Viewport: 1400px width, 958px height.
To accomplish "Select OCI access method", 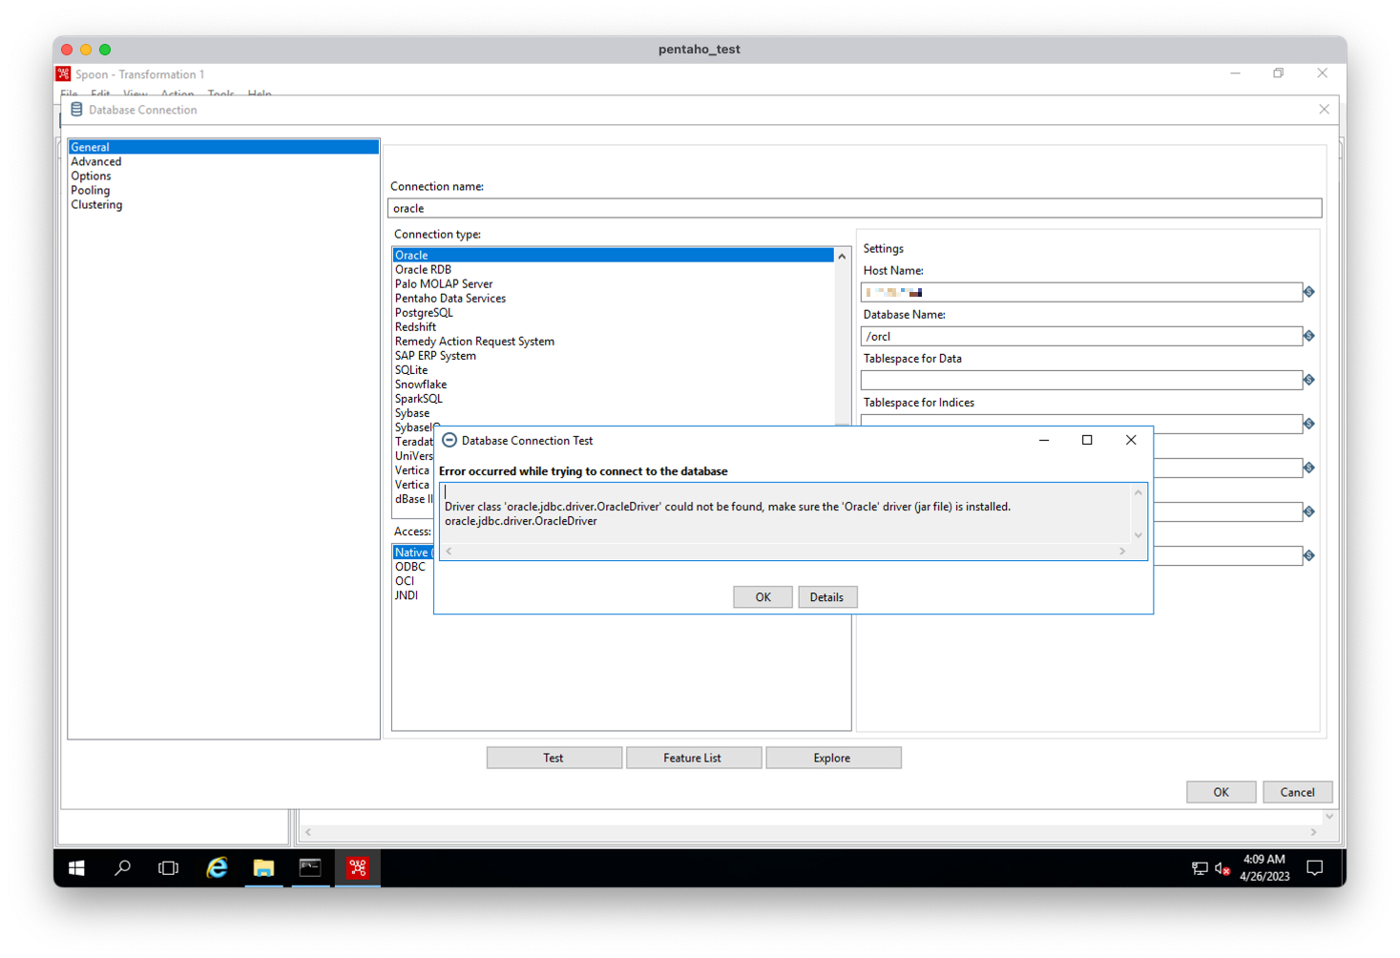I will 405,580.
